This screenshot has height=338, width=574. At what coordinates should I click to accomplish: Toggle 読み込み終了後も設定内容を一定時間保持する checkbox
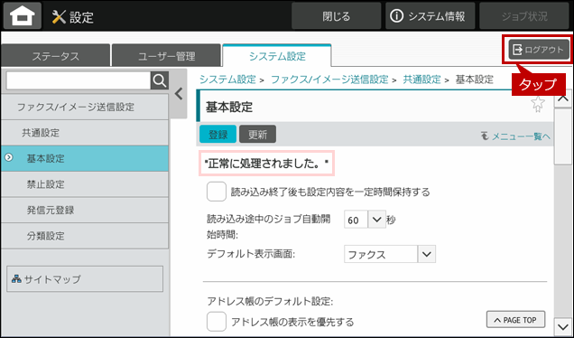[217, 192]
